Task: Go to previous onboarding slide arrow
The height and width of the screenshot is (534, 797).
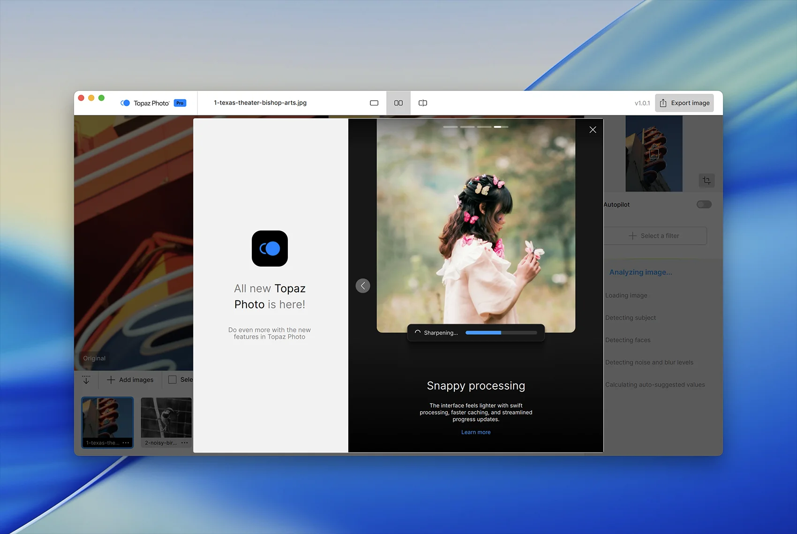Action: click(x=363, y=286)
